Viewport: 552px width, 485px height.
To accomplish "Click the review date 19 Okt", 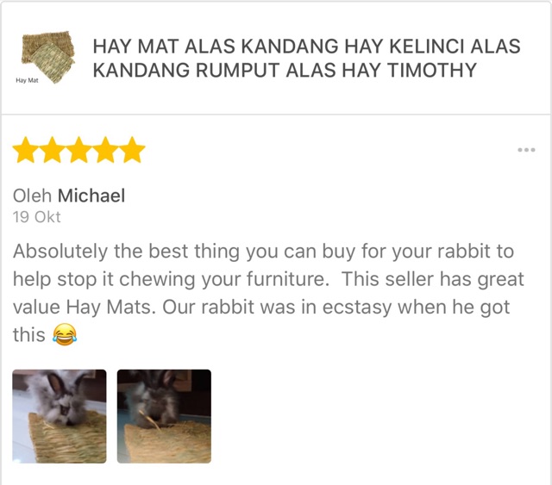I will click(x=36, y=217).
